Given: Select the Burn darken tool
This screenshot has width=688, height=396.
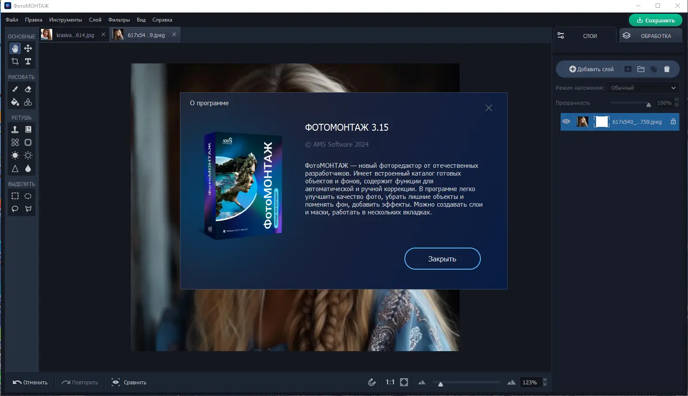Looking at the screenshot, I should (28, 155).
